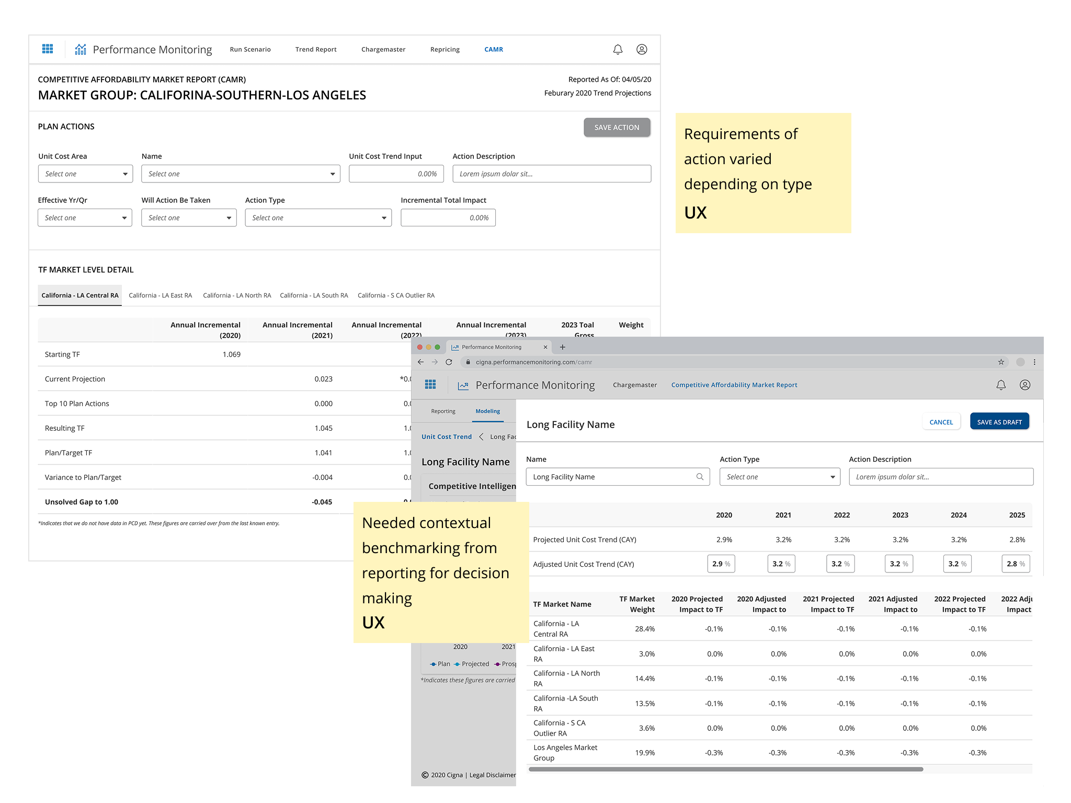Viewport: 1071px width, 803px height.
Task: Open Will Action Be Taken dropdown
Action: pos(189,218)
